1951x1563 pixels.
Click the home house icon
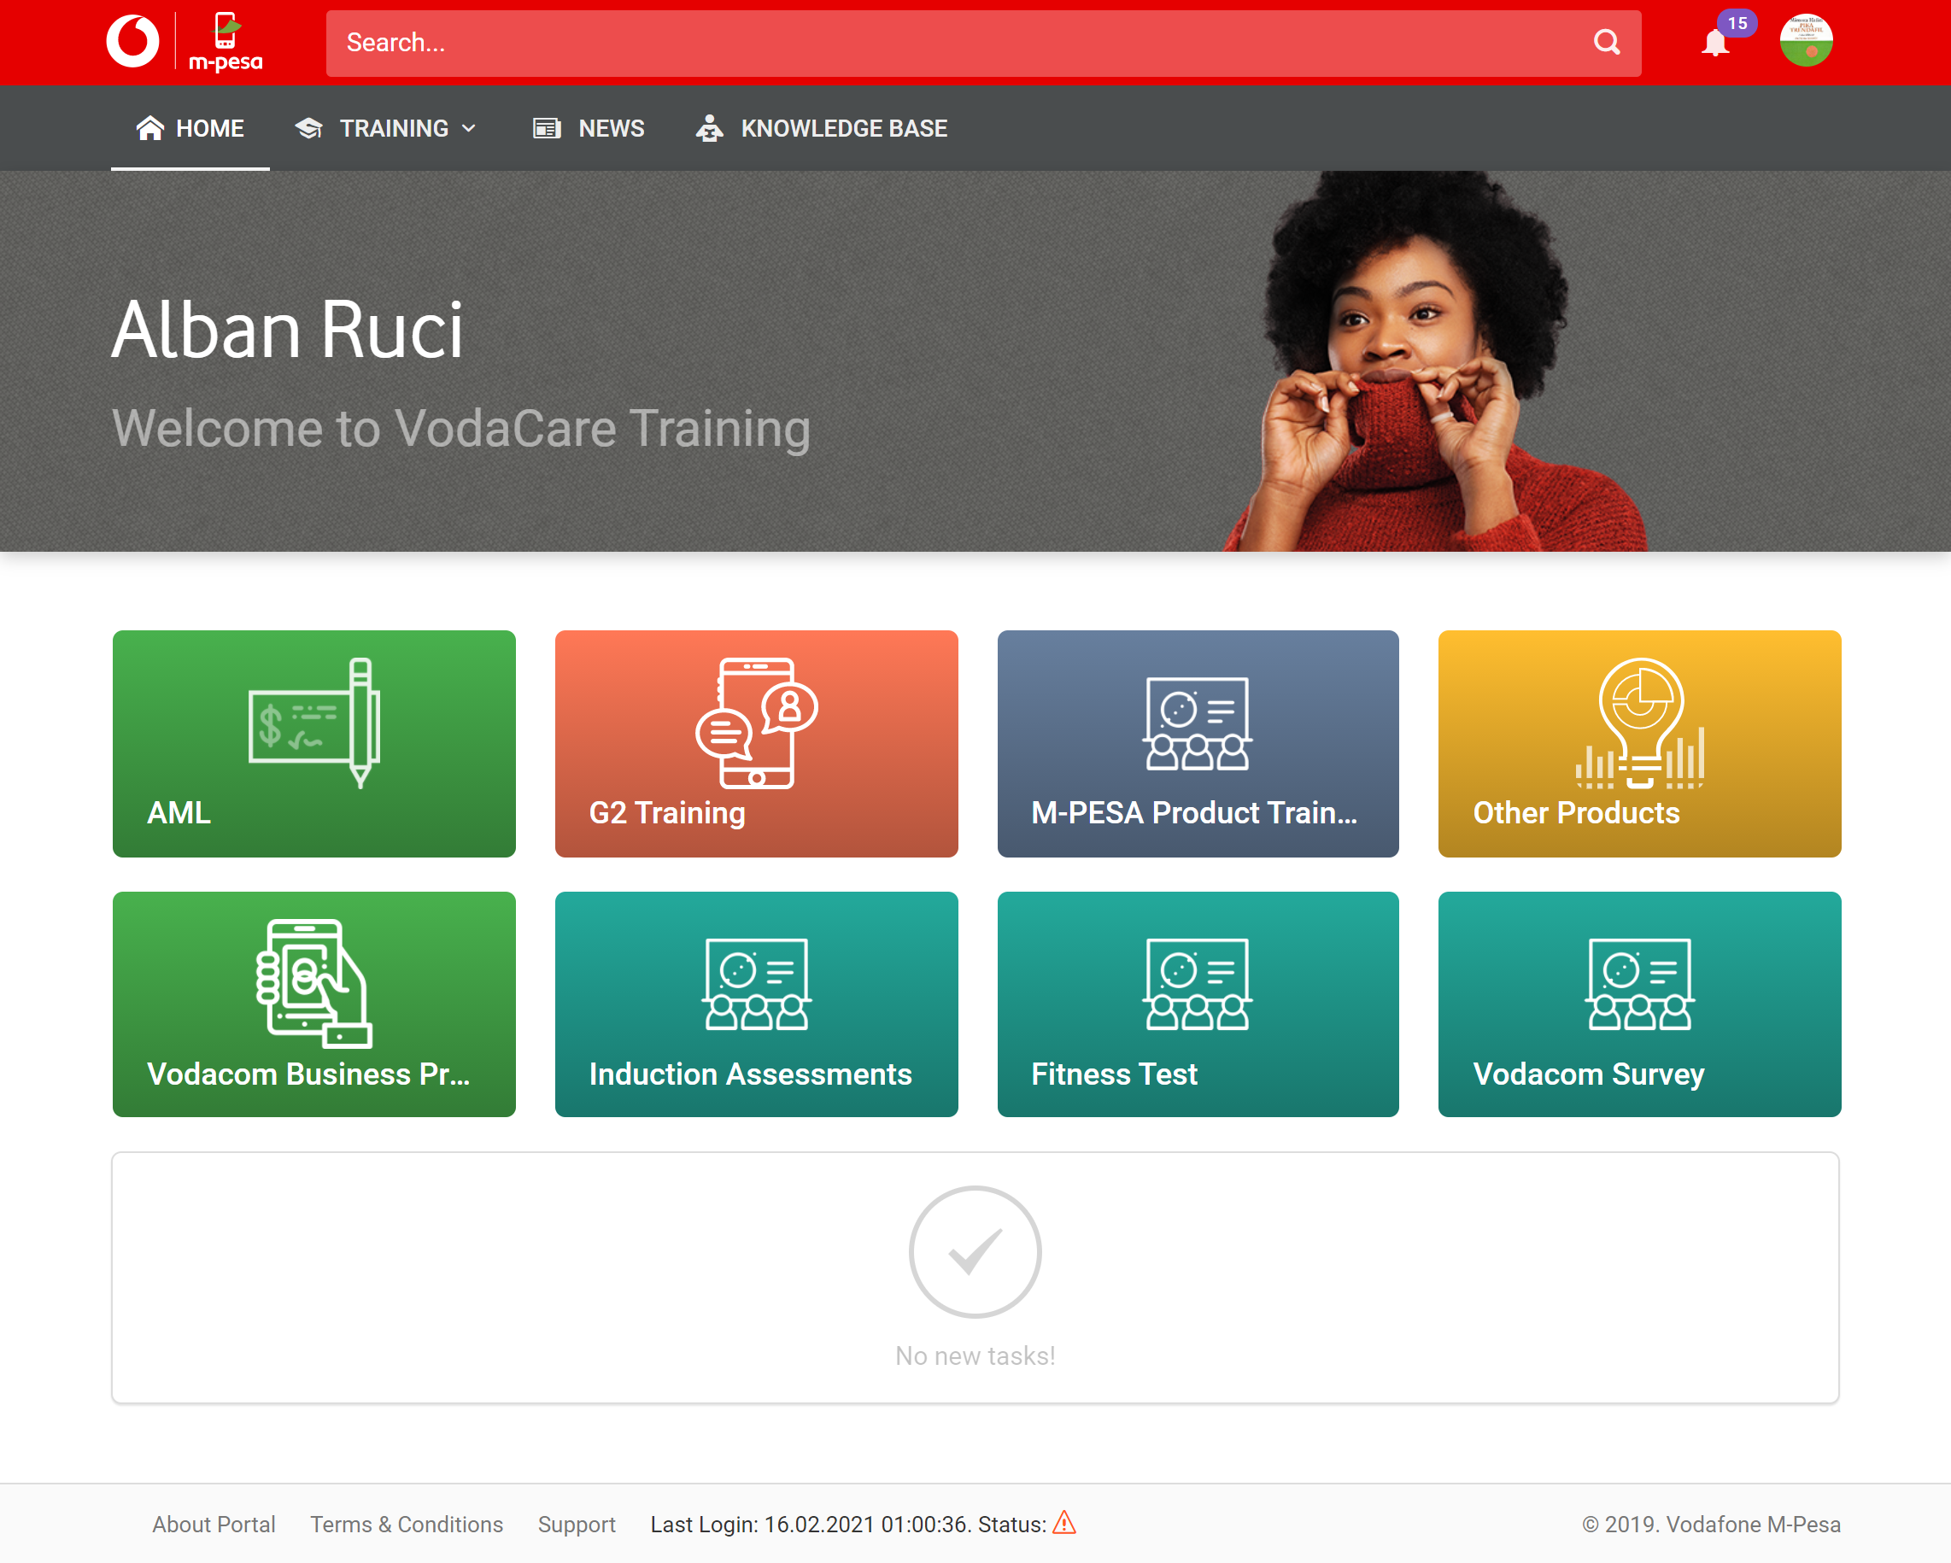pos(150,128)
